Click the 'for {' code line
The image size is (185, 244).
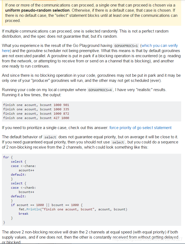coord(8,157)
